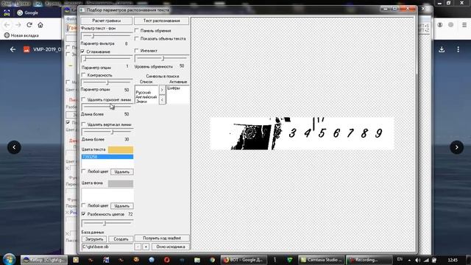Click the browser forward arrow
Image resolution: width=471 pixels, height=265 pixels.
pyautogui.click(x=18, y=25)
